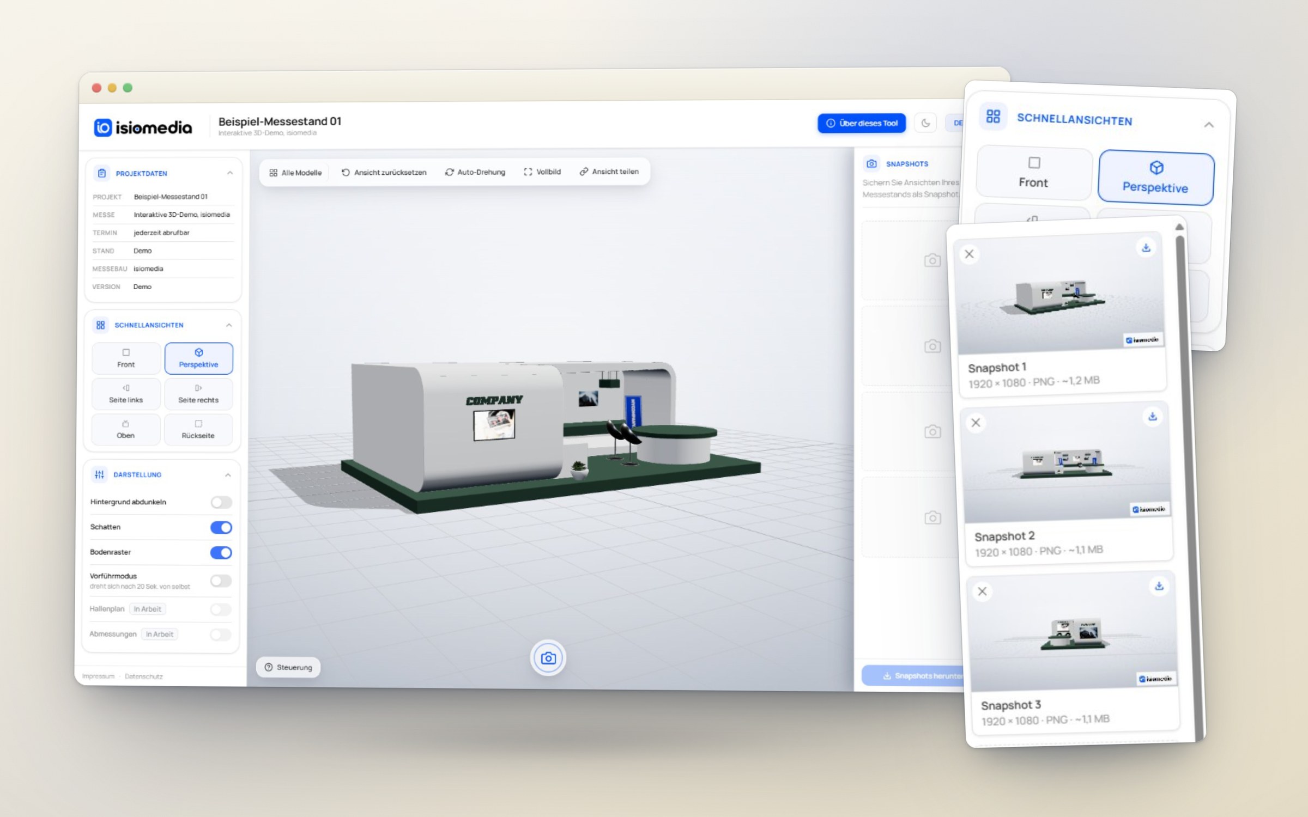This screenshot has width=1308, height=817.
Task: Click the Darstellung sliders icon
Action: click(x=99, y=474)
